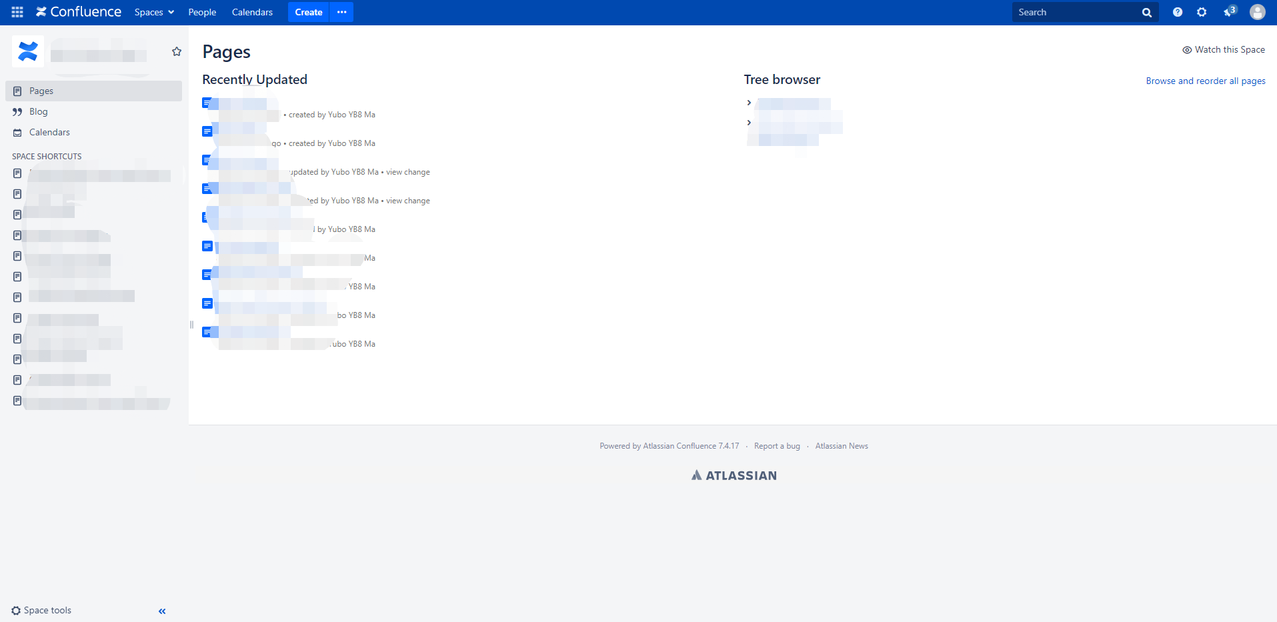Click the sidebar resize handle
This screenshot has width=1277, height=622.
tap(191, 325)
